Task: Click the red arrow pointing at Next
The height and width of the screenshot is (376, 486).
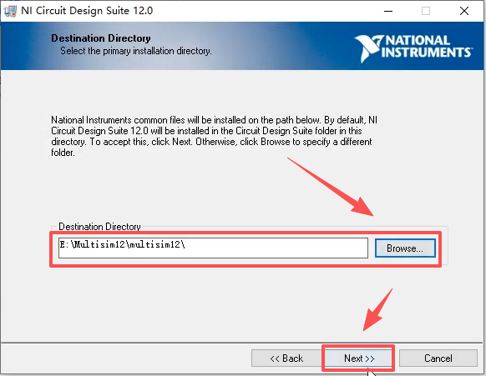Action: click(377, 310)
